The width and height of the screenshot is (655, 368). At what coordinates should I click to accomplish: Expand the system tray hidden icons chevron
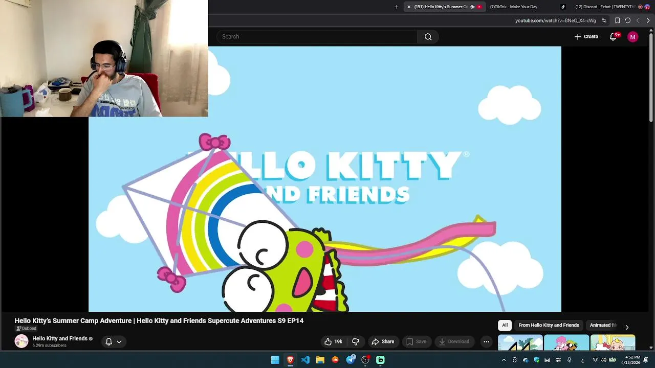click(x=504, y=360)
